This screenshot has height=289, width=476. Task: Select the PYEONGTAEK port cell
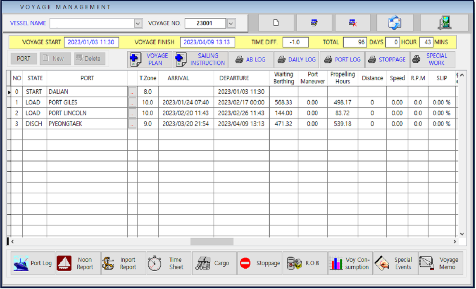click(87, 124)
